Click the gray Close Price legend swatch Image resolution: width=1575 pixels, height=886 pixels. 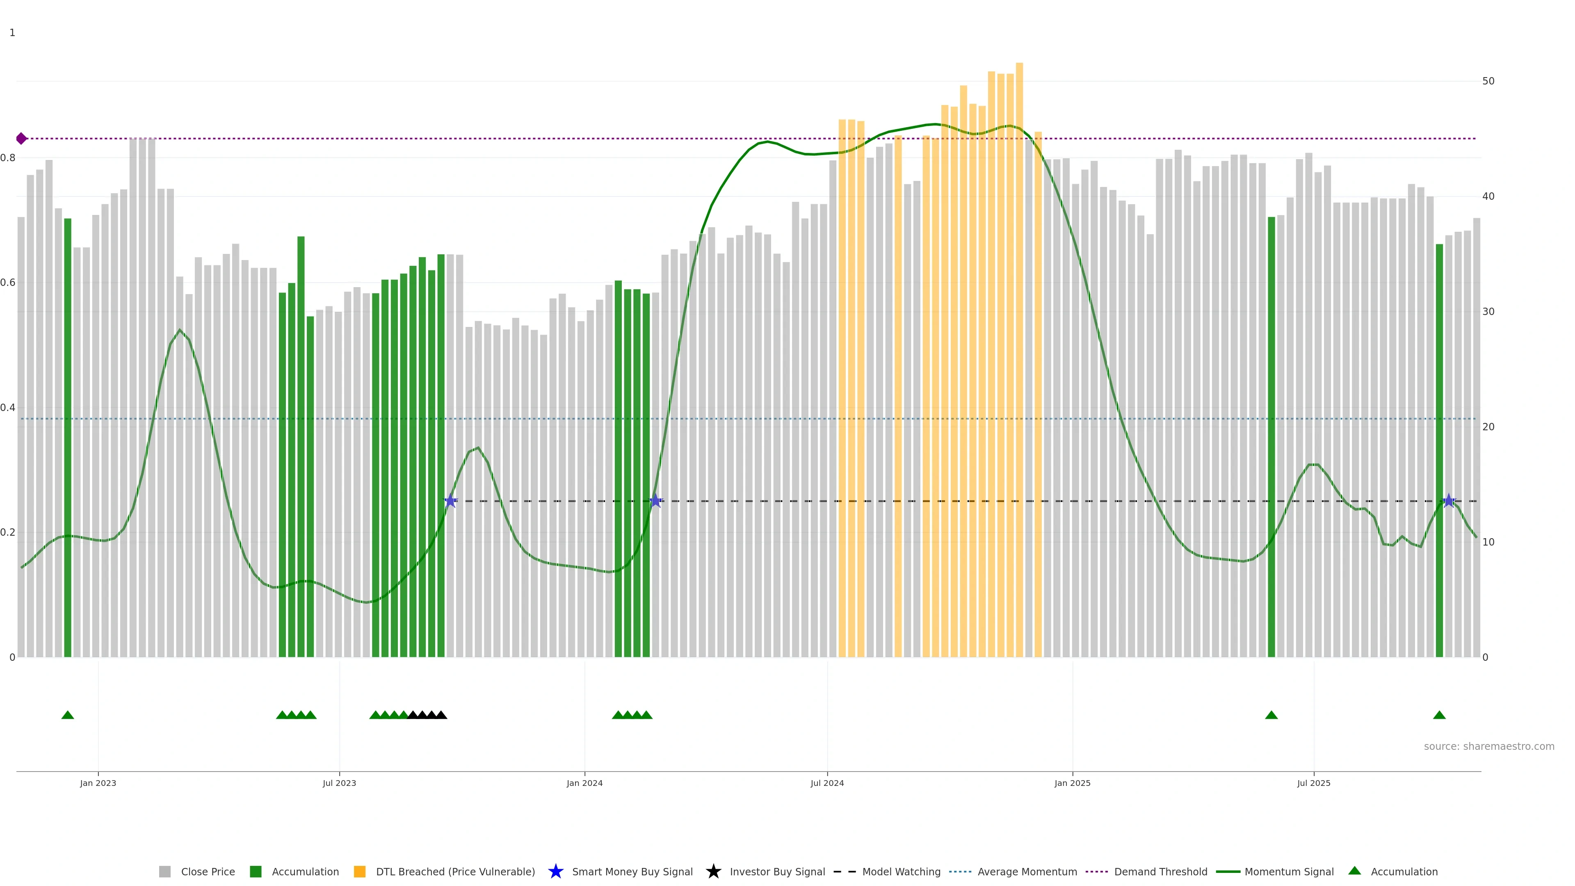164,872
